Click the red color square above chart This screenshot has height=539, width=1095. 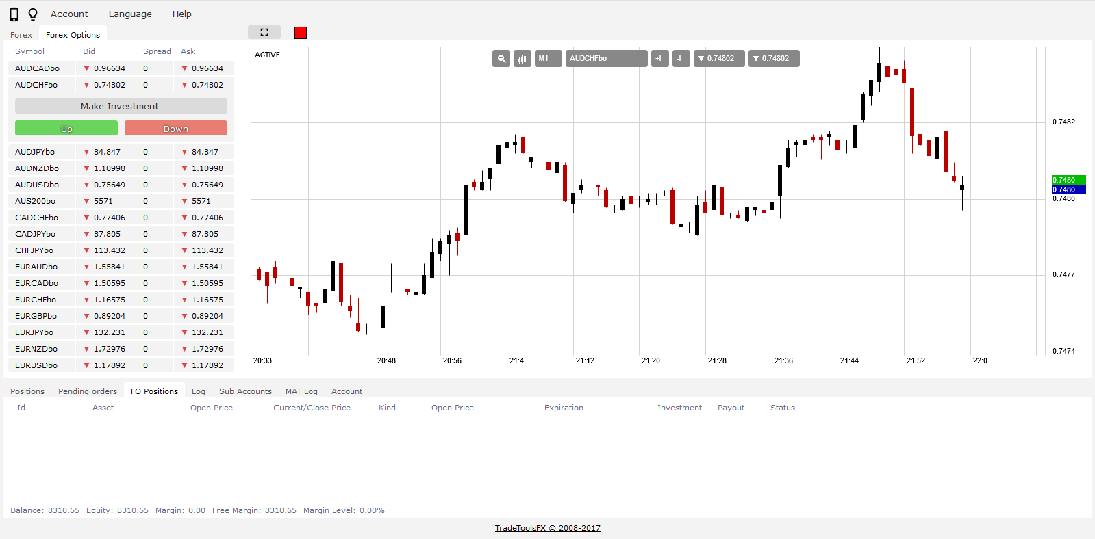(x=301, y=33)
